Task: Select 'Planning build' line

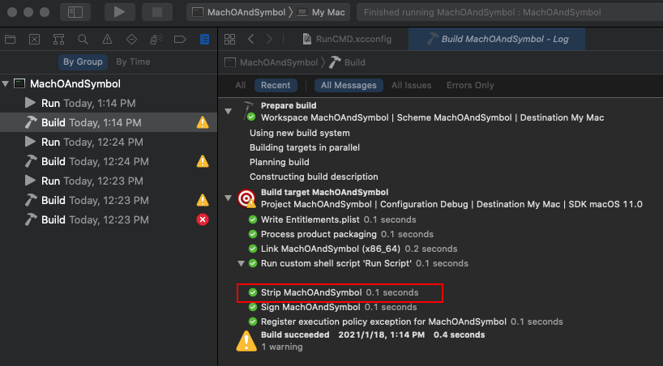Action: pos(280,162)
